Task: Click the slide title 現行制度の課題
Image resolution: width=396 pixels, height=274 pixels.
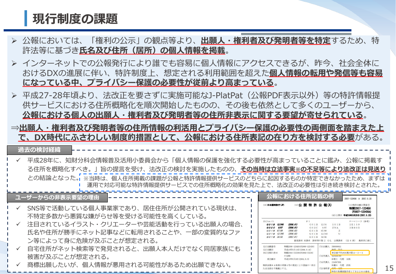Action: (75, 19)
